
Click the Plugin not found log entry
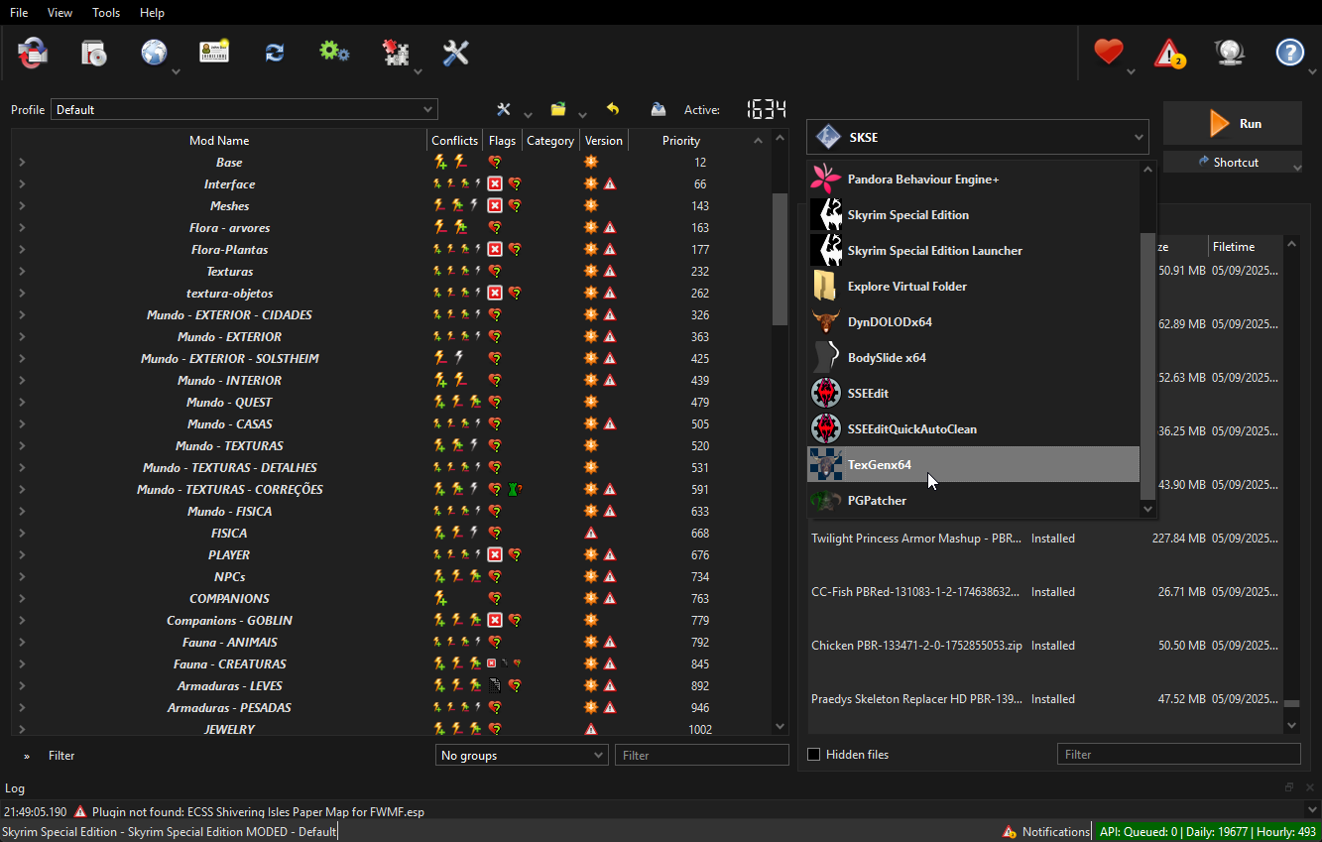coord(258,811)
